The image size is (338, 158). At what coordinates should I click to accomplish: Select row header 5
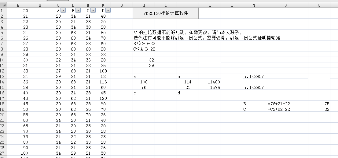[x=3, y=32]
